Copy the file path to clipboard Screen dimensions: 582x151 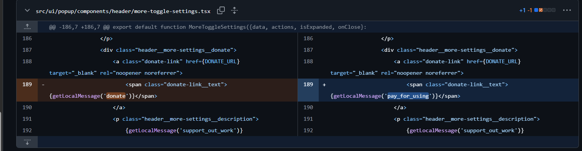pyautogui.click(x=221, y=11)
